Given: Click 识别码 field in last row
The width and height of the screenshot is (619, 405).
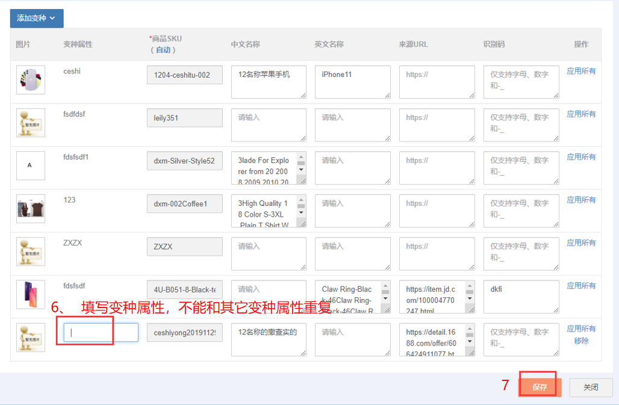Looking at the screenshot, I should [521, 340].
